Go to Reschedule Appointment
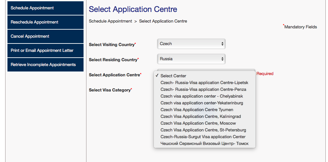328x162 pixels. 45,22
